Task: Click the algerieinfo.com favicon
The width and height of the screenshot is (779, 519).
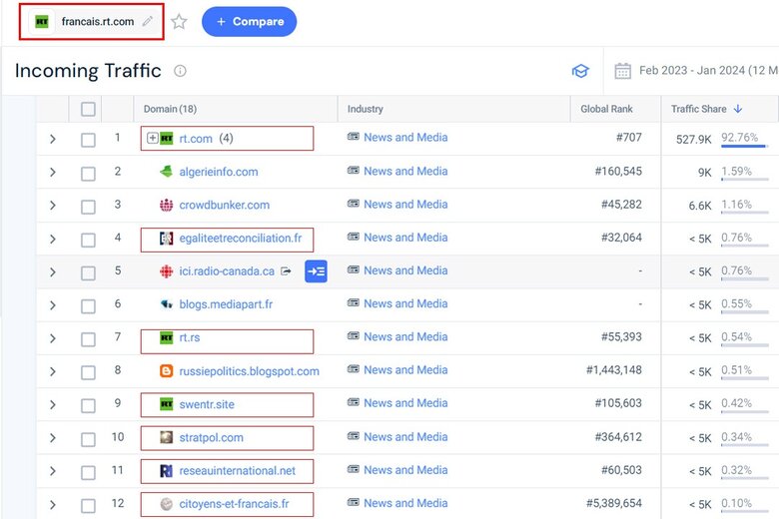Action: tap(167, 172)
